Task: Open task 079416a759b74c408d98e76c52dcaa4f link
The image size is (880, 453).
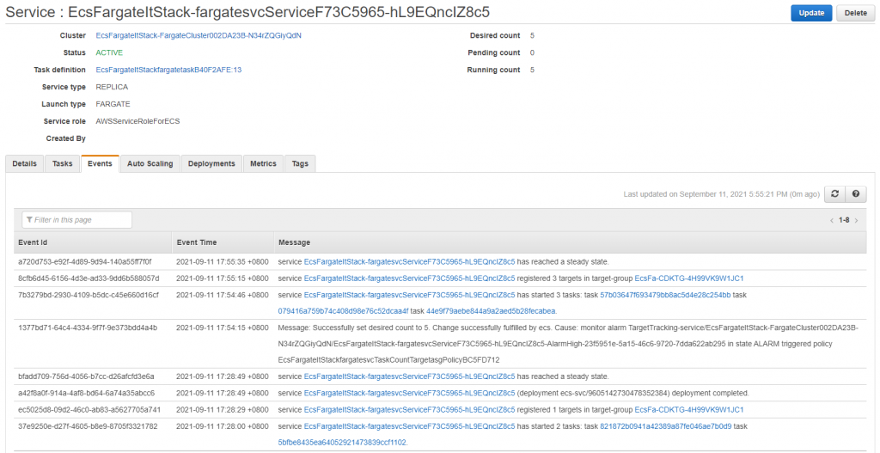Action: click(343, 310)
